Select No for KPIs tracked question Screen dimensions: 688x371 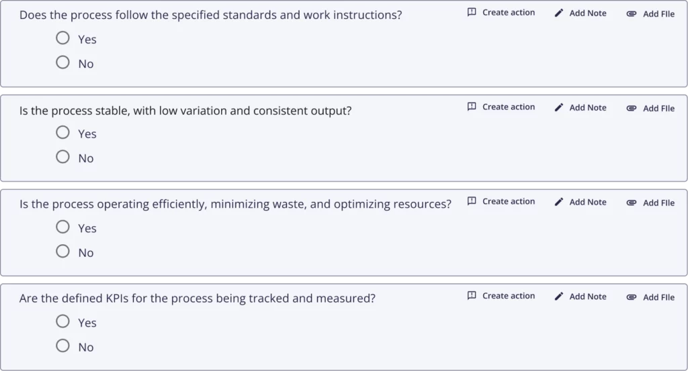(x=62, y=346)
